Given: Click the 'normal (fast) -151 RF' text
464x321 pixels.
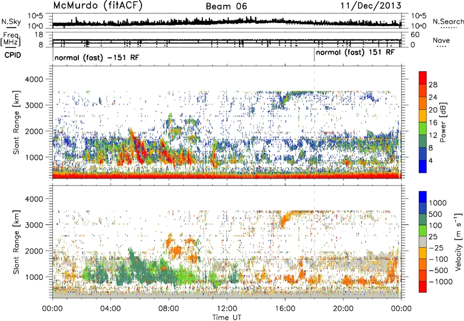Looking at the screenshot, I should pyautogui.click(x=97, y=57).
